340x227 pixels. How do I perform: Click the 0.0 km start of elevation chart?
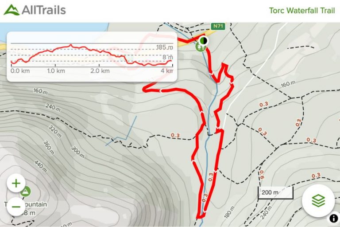20,71
